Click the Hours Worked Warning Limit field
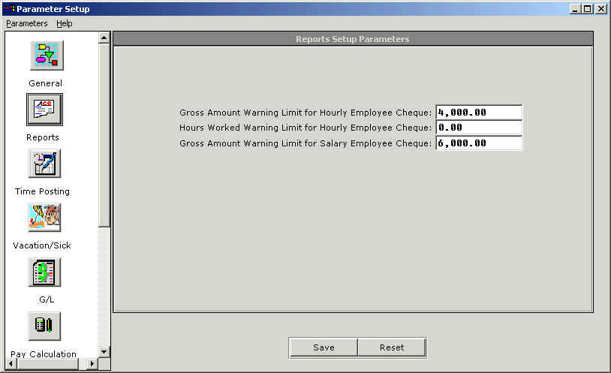Image resolution: width=611 pixels, height=373 pixels. point(478,128)
